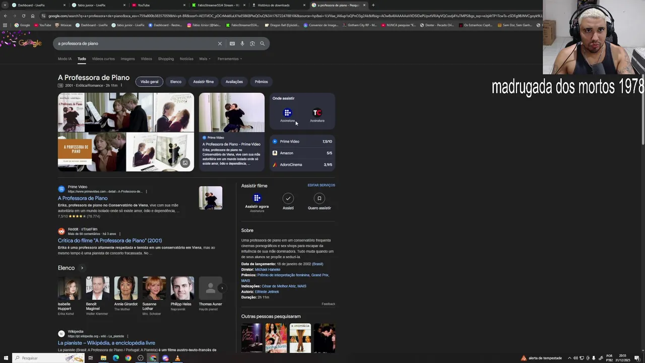
Task: Open YouTube bookmark in bookmarks bar
Action: (42, 25)
